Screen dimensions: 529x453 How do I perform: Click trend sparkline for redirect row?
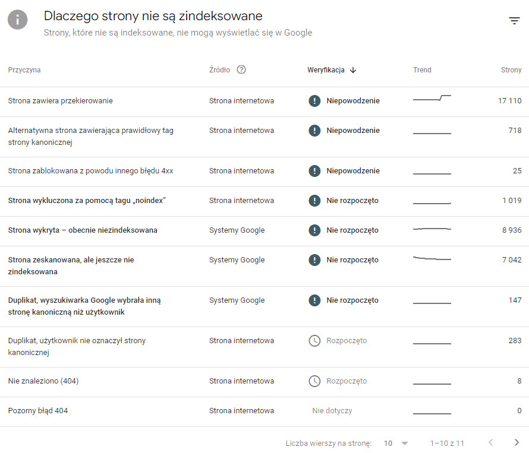(x=432, y=99)
